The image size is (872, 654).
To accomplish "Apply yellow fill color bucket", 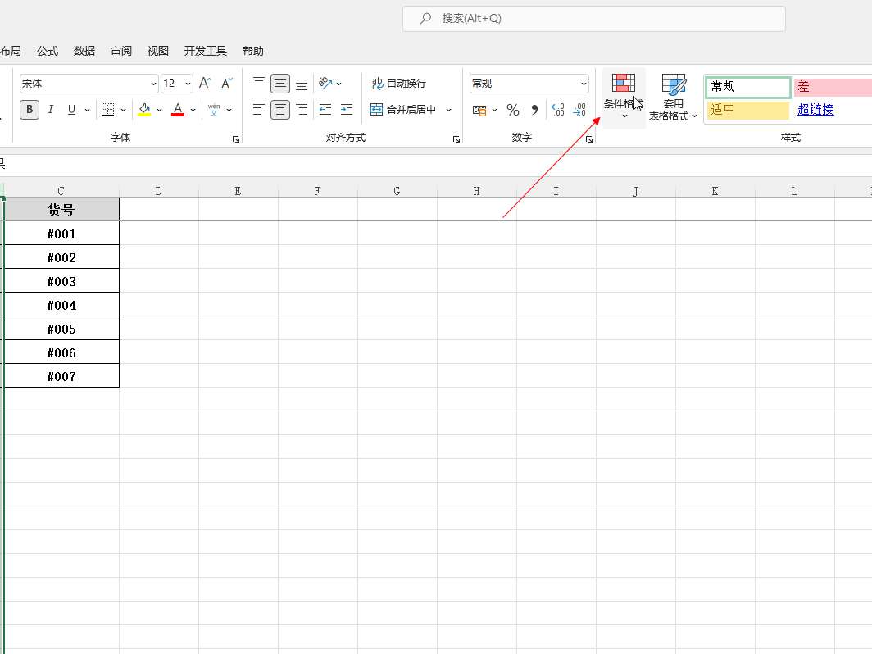I will tap(144, 110).
